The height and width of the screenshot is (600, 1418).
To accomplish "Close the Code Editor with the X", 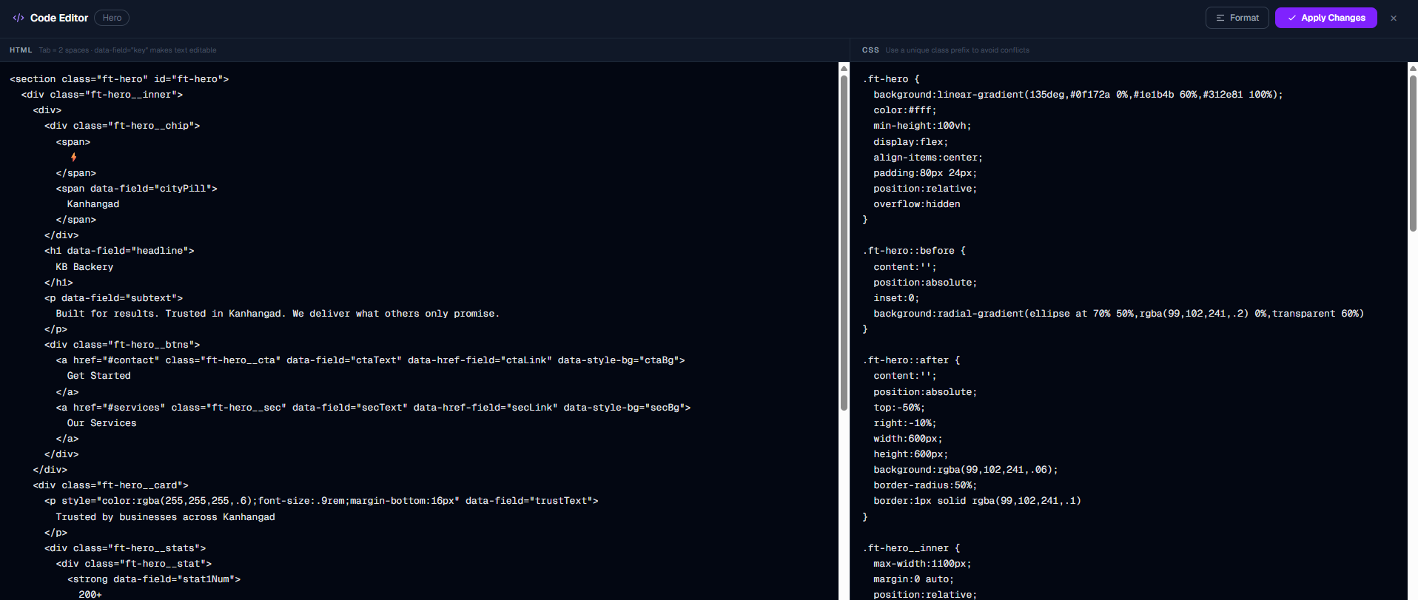I will click(x=1394, y=18).
